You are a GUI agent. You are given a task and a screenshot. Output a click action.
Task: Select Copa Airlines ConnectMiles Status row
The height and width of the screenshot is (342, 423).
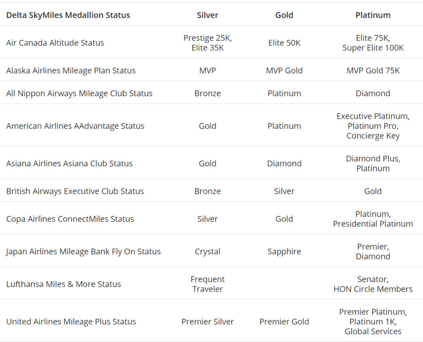tap(211, 219)
